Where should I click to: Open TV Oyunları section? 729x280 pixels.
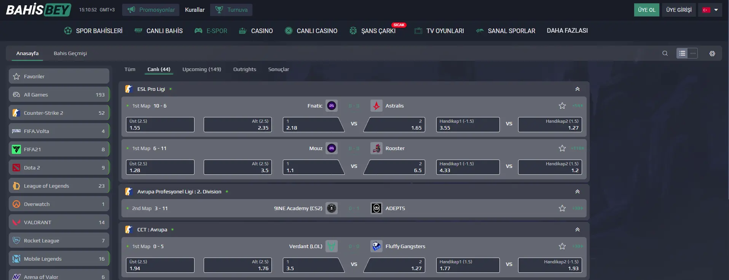point(439,31)
